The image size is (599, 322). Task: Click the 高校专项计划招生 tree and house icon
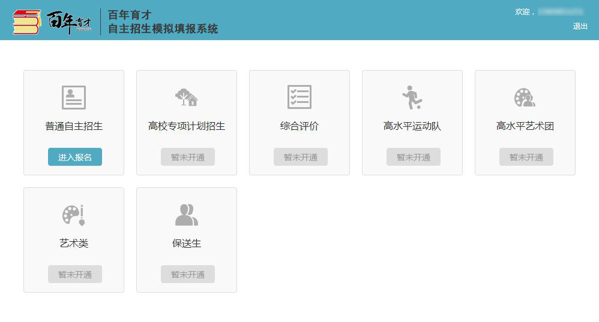[186, 97]
